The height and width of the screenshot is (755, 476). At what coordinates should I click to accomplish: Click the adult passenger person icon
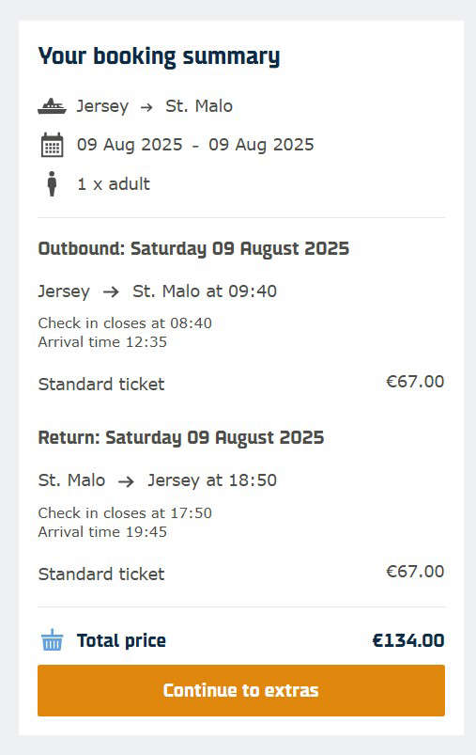click(x=52, y=184)
